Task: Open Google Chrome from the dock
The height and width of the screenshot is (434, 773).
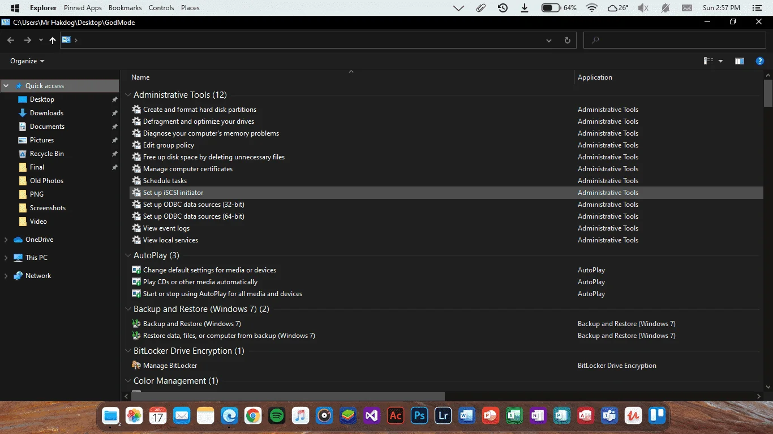Action: (x=253, y=416)
